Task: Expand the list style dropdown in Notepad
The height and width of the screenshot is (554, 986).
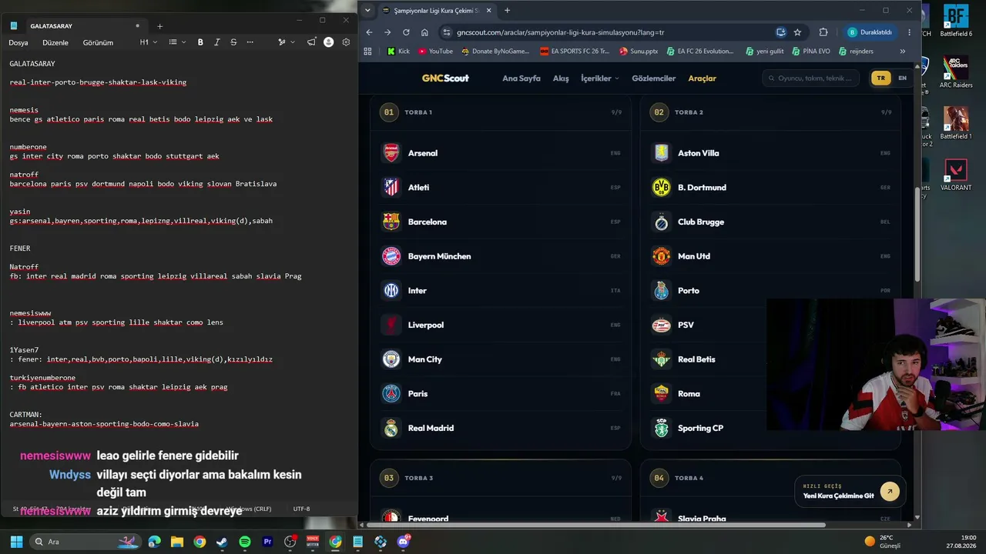Action: click(x=177, y=42)
